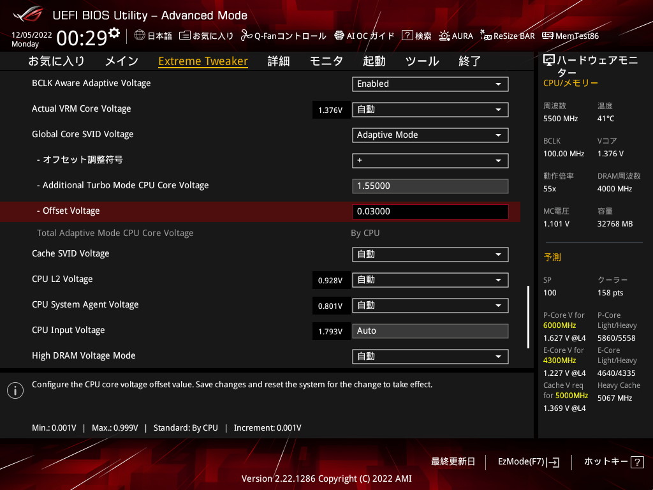Click the 32768 MB capacity value

(x=615, y=224)
